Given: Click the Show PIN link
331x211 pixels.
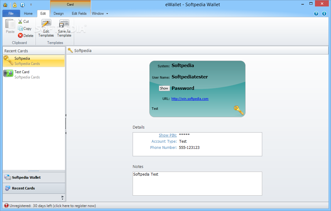Looking at the screenshot, I should [168, 135].
